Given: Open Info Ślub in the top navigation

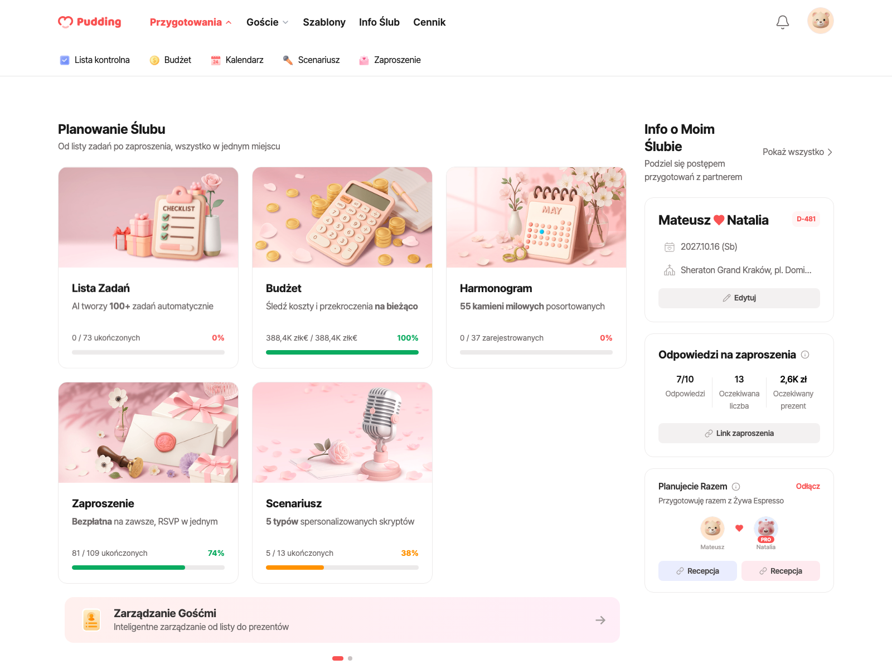Looking at the screenshot, I should [379, 22].
